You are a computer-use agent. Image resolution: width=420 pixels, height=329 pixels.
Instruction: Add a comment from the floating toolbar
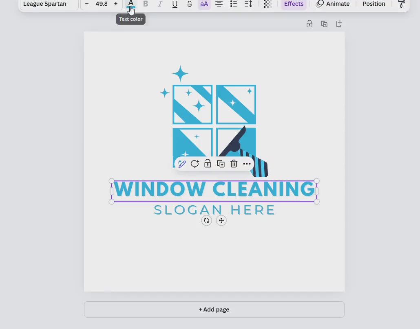pyautogui.click(x=195, y=164)
